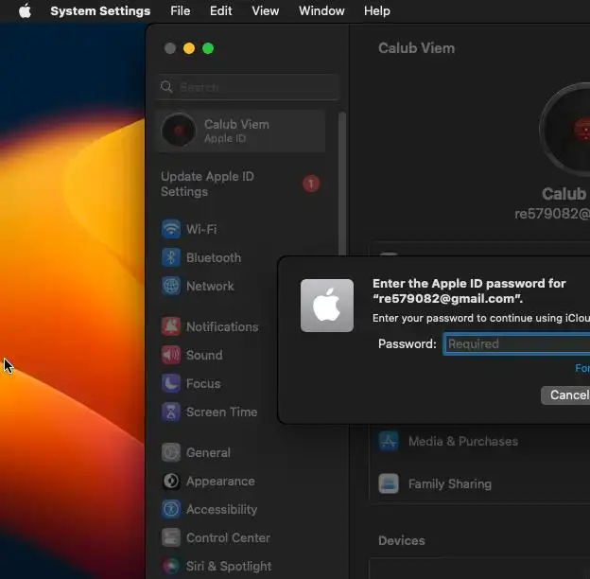The image size is (590, 579).
Task: Click the General label
Action: (208, 452)
